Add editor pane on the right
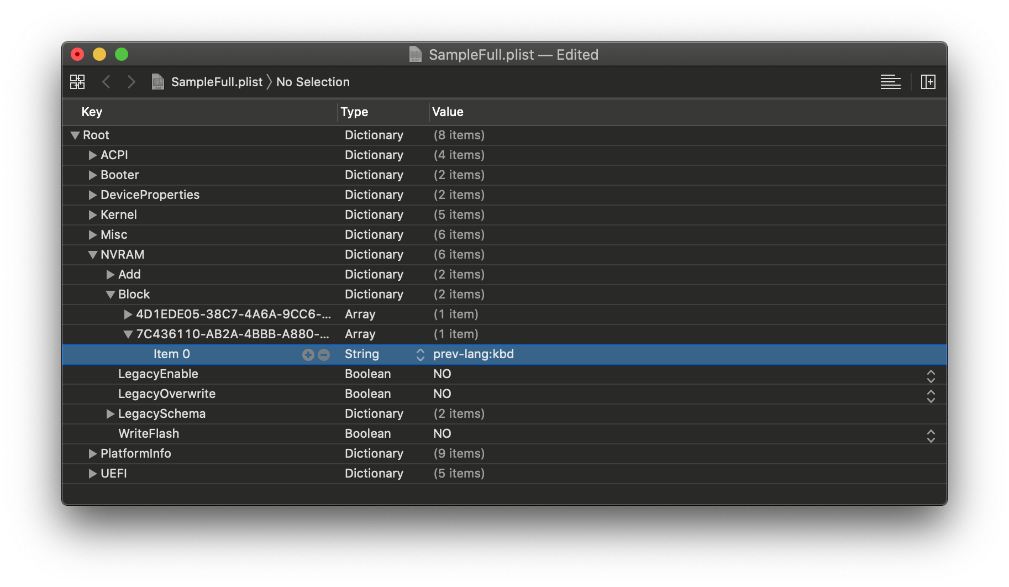Viewport: 1009px width, 587px height. pyautogui.click(x=928, y=82)
